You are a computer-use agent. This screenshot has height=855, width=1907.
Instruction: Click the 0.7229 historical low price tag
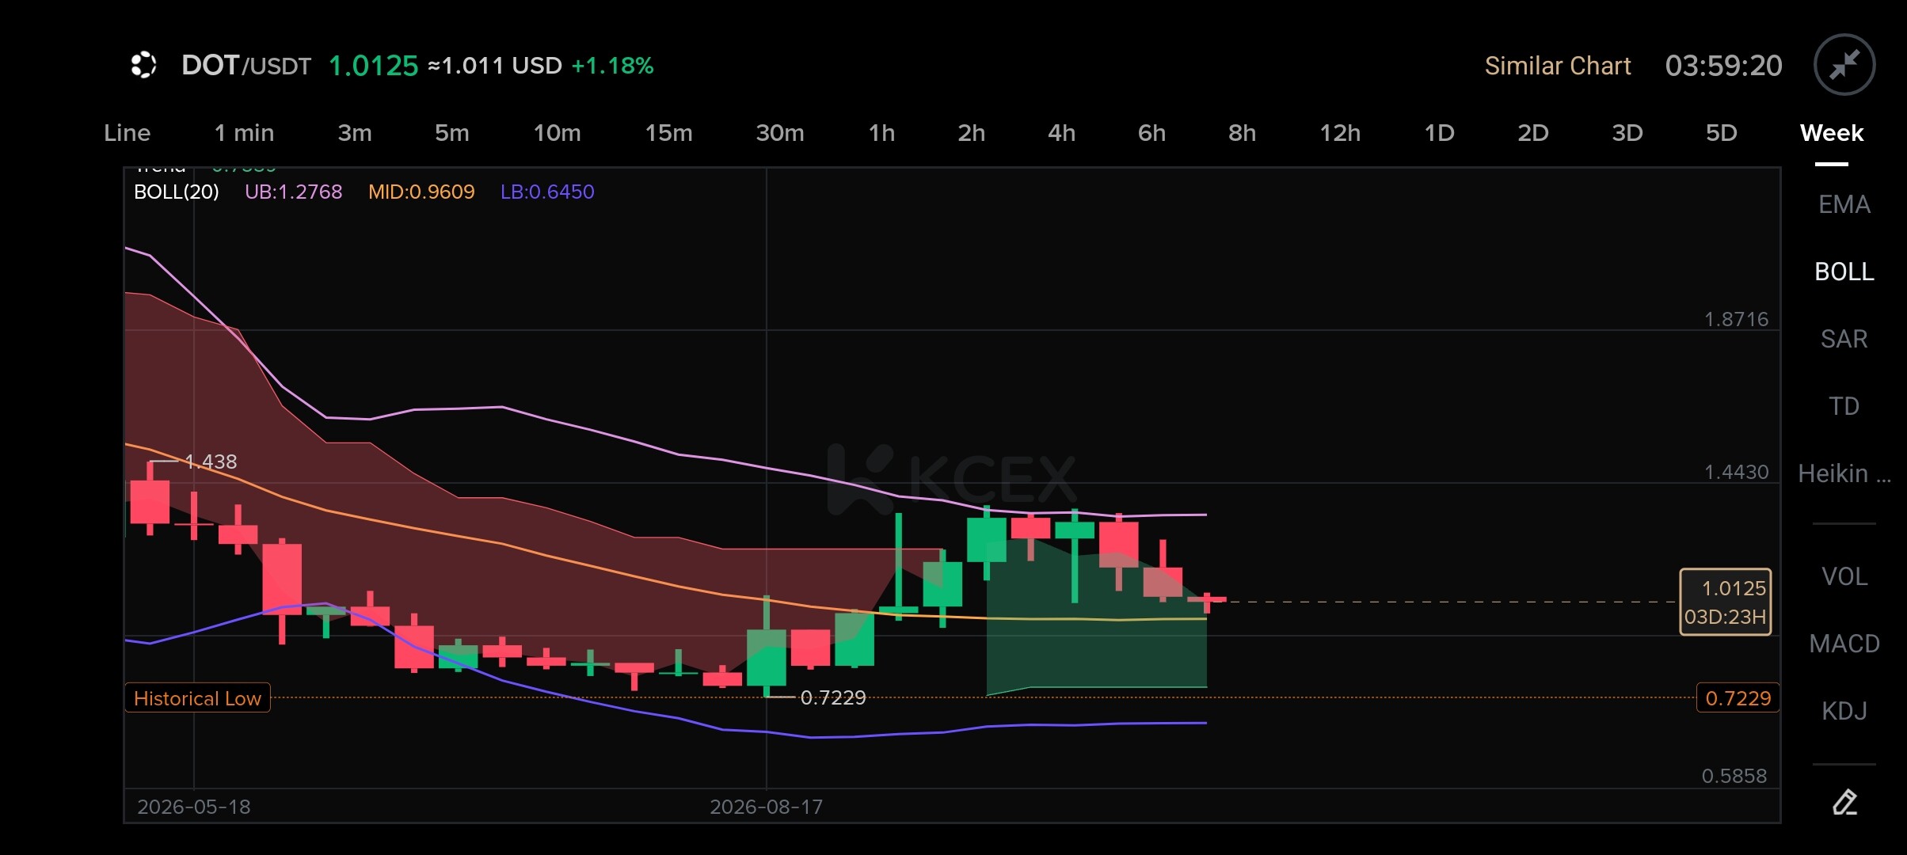pos(1738,698)
